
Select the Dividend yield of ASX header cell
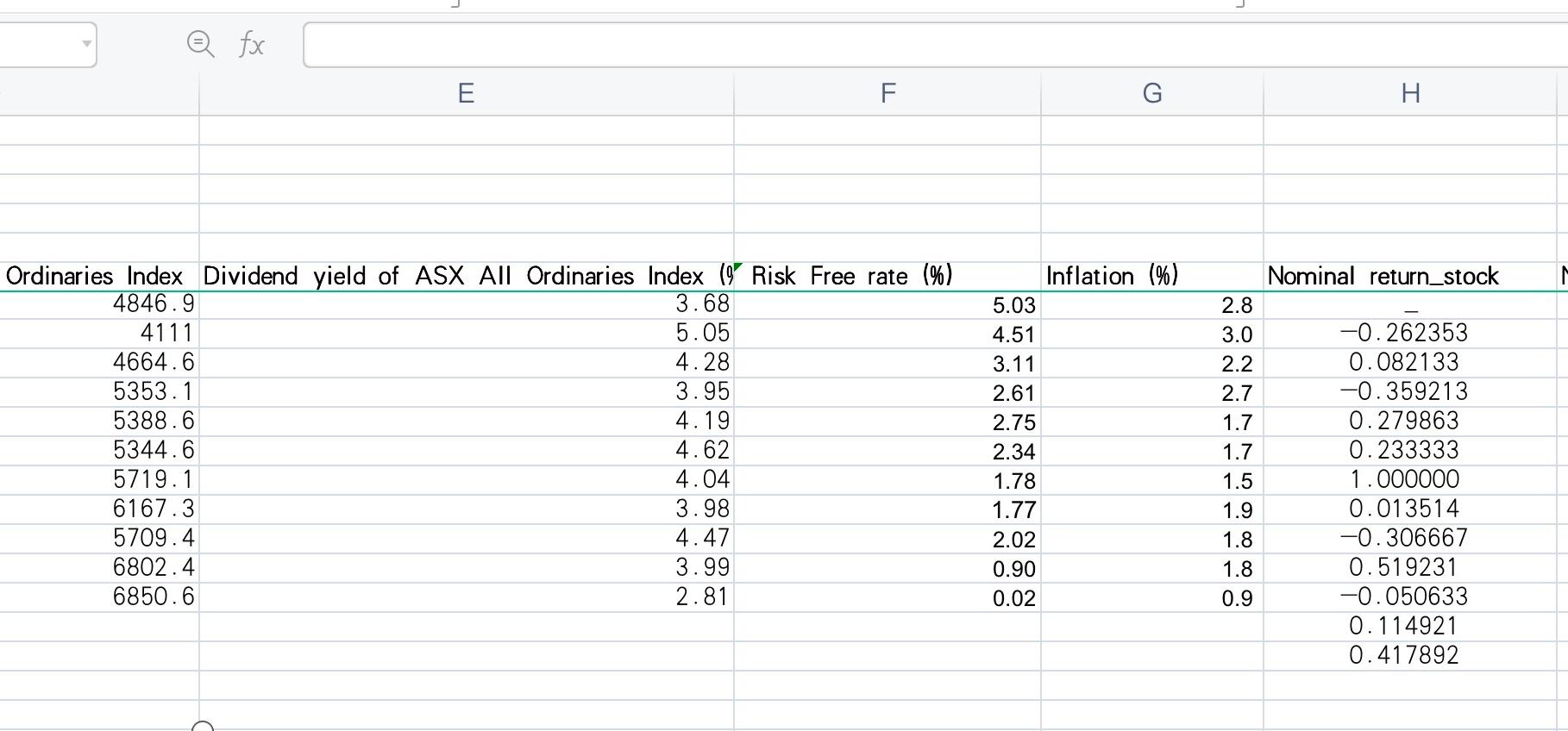pyautogui.click(x=467, y=276)
